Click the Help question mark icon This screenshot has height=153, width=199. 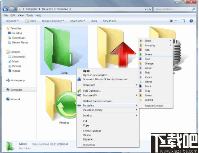point(191,21)
